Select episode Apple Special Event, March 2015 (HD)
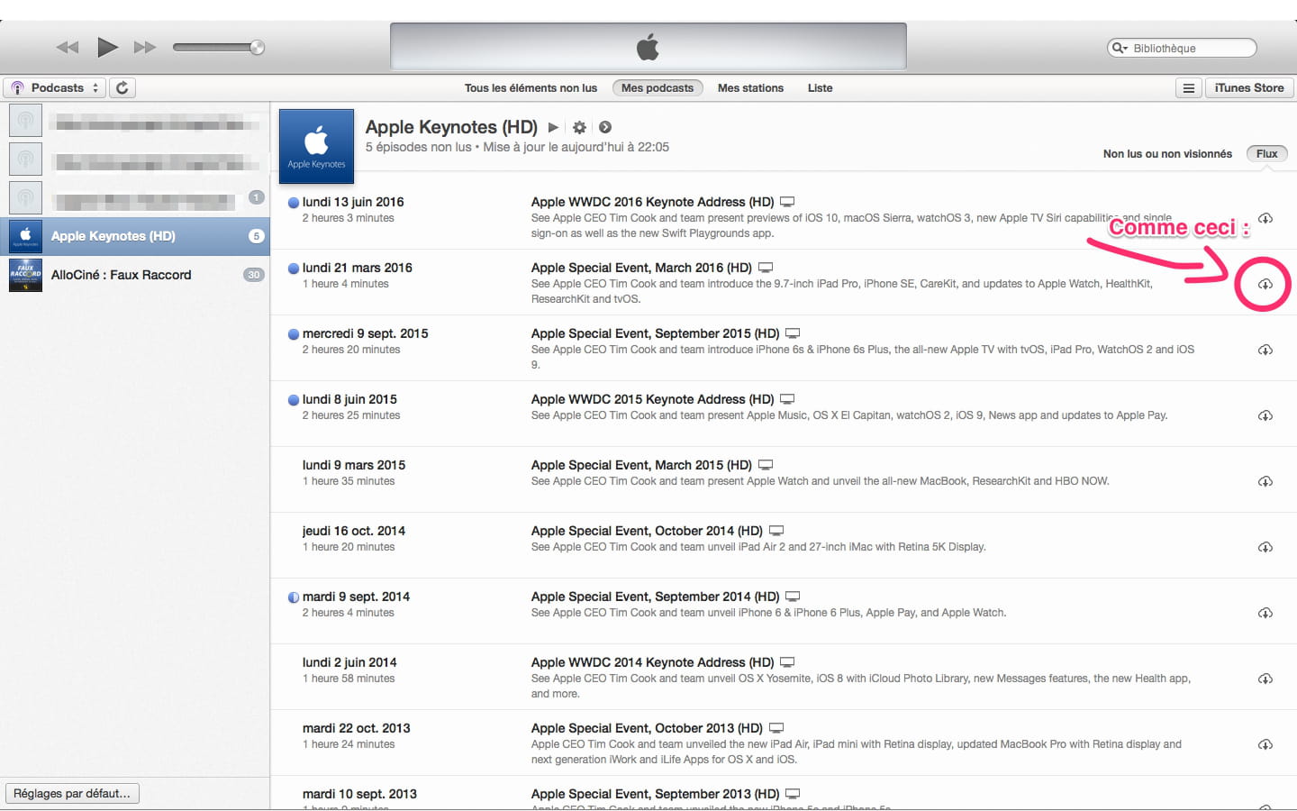 (x=641, y=465)
